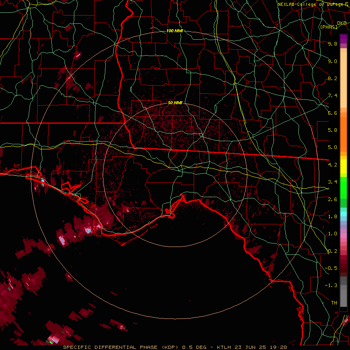Click the -1.3 value on the legend
This screenshot has width=350, height=350.
pyautogui.click(x=331, y=285)
